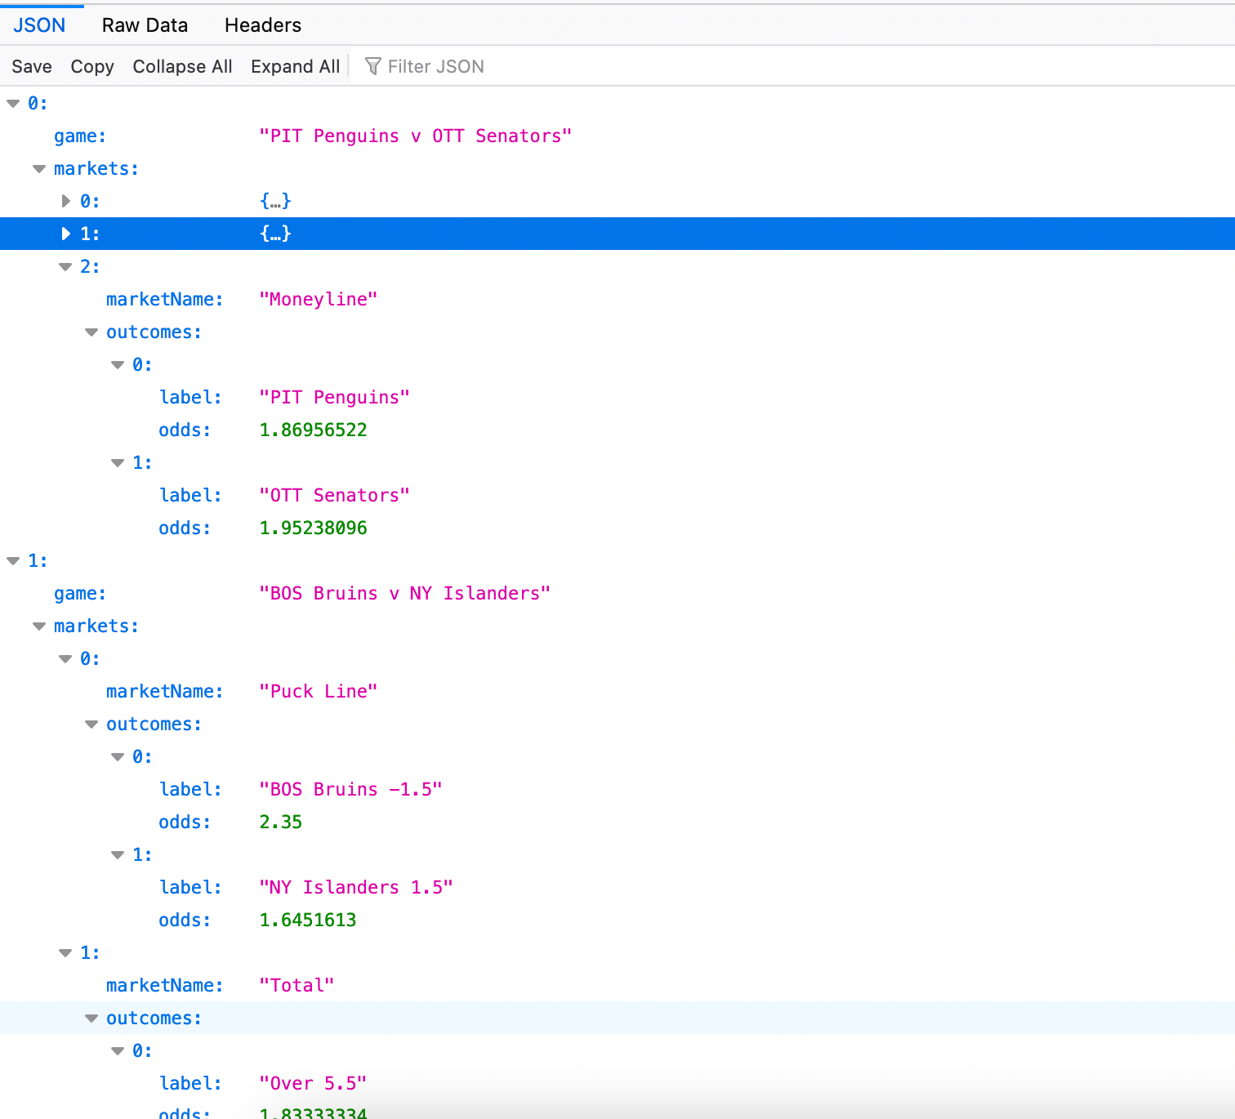Click the "Puck Line" marketName value
Viewport: 1235px width, 1119px height.
[x=319, y=691]
